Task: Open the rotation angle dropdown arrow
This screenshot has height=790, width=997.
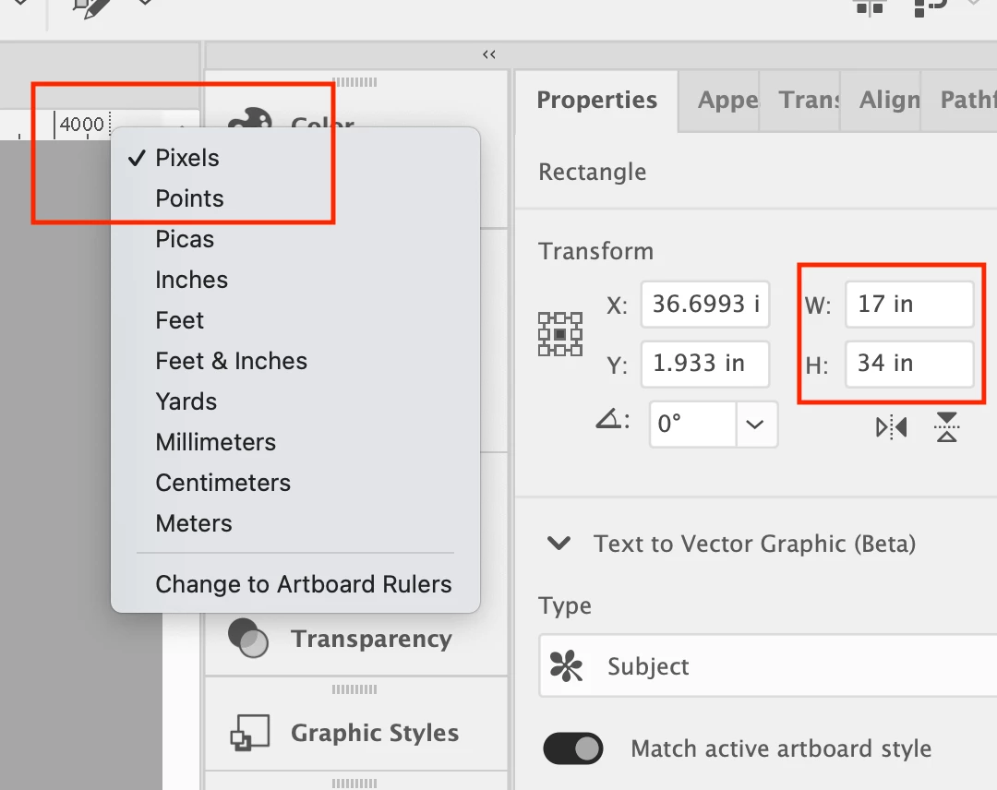Action: tap(755, 425)
